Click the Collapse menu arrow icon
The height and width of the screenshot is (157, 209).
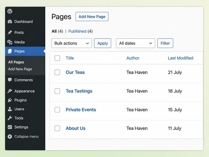click(10, 137)
